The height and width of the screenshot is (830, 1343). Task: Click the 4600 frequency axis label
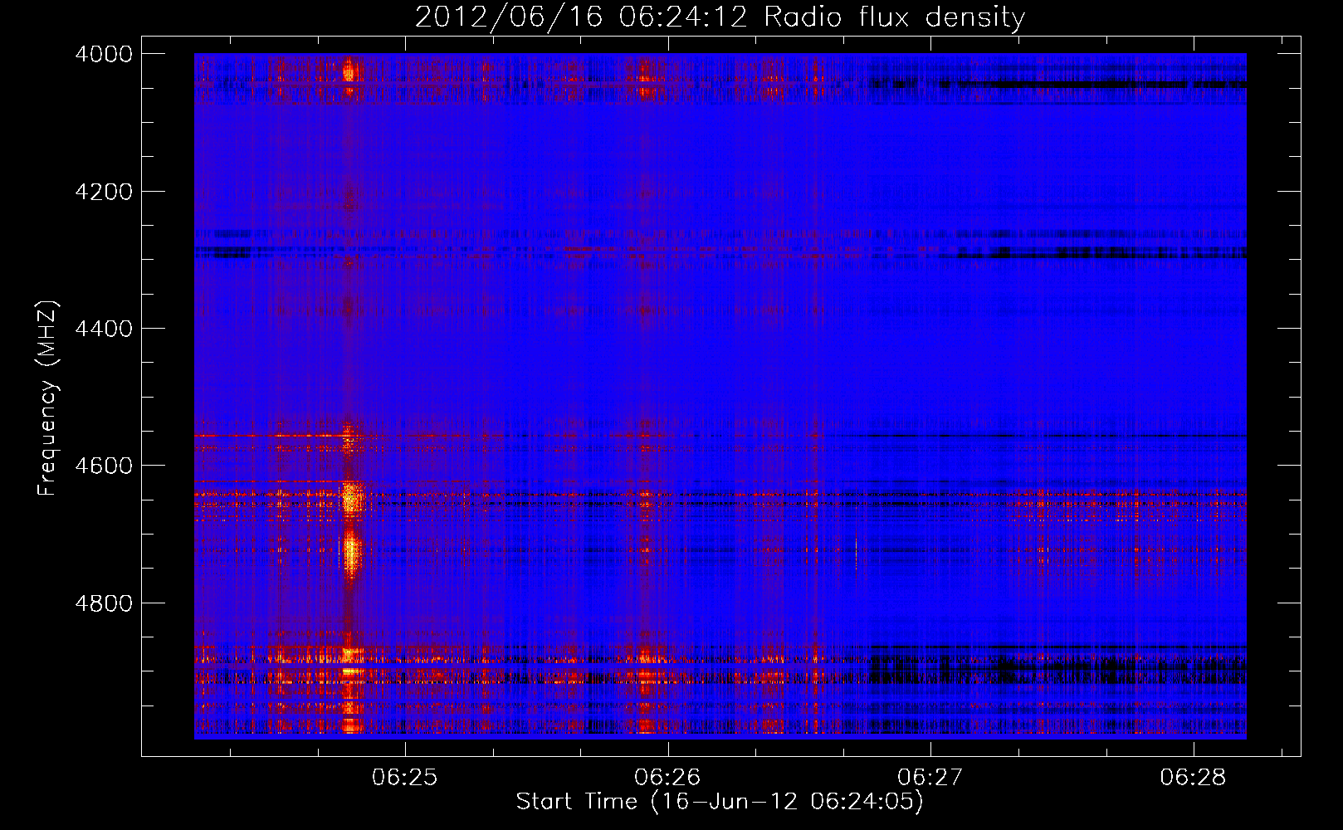(x=104, y=466)
